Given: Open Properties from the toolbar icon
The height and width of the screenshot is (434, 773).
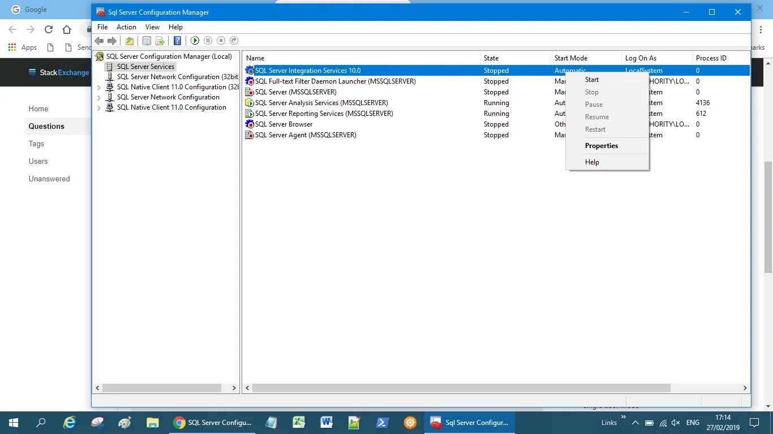Looking at the screenshot, I should click(147, 41).
